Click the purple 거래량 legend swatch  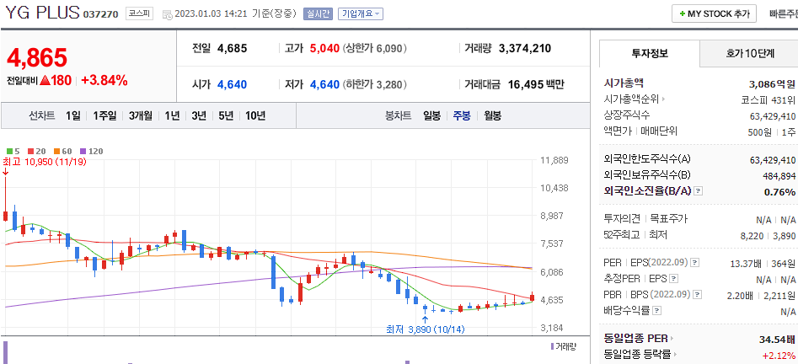tap(552, 346)
